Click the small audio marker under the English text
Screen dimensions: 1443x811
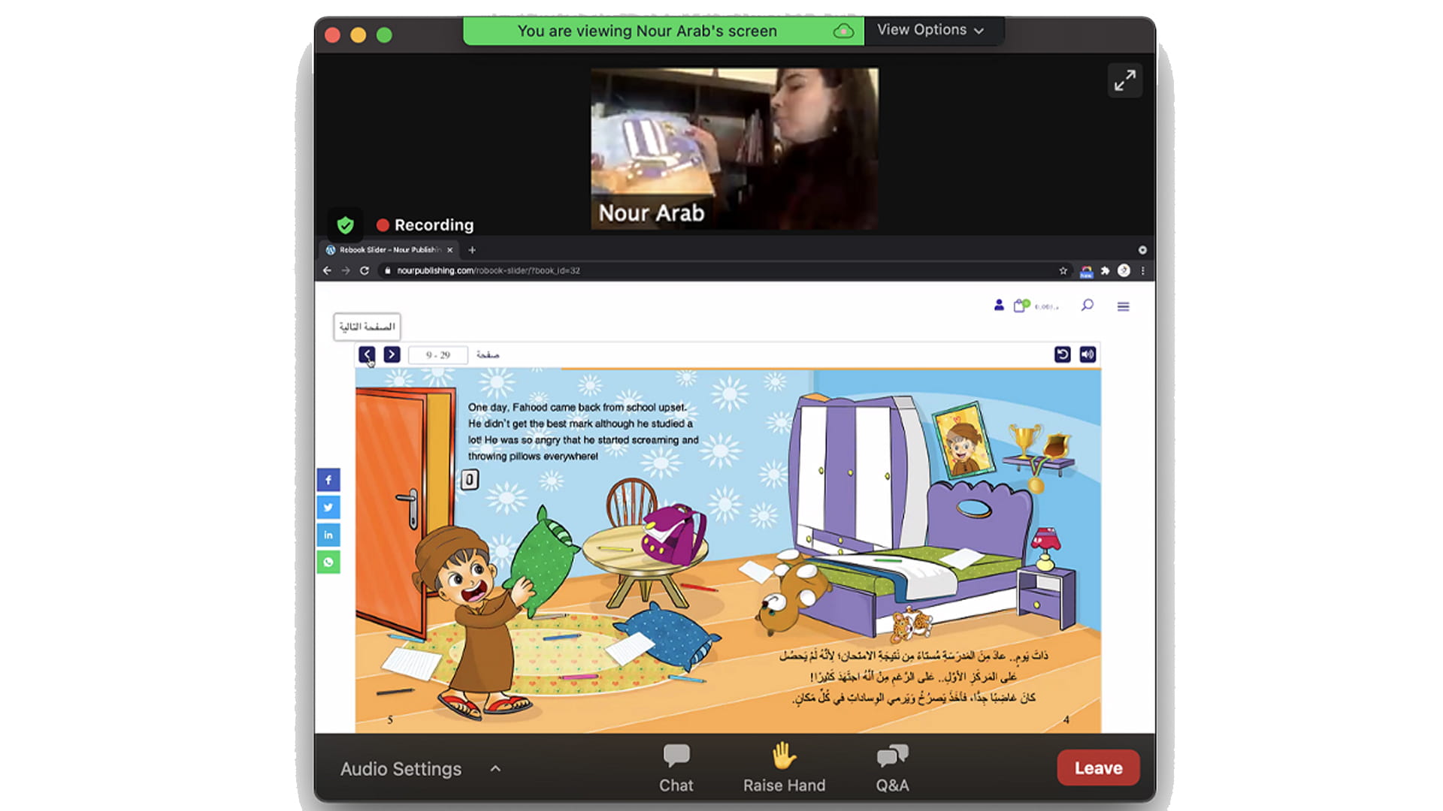pos(470,480)
